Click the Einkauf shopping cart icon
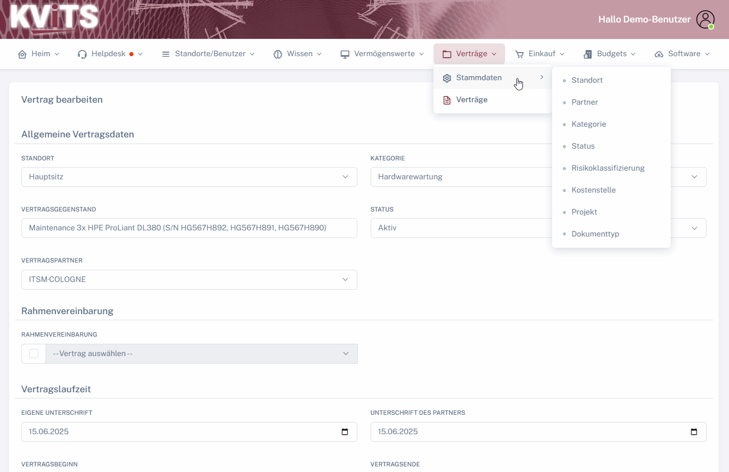This screenshot has width=729, height=472. coord(519,54)
